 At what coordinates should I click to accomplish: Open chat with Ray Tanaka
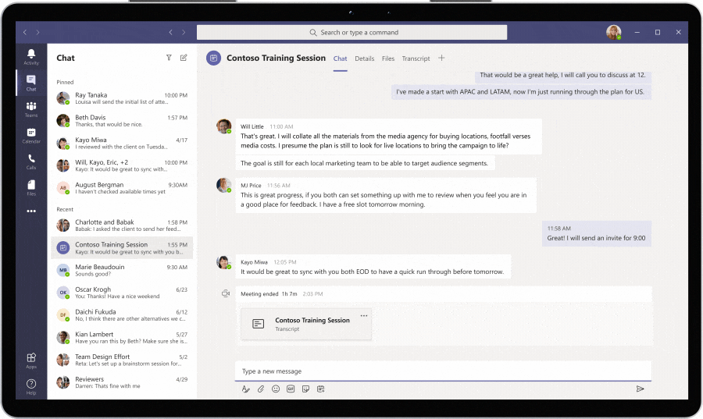[121, 99]
